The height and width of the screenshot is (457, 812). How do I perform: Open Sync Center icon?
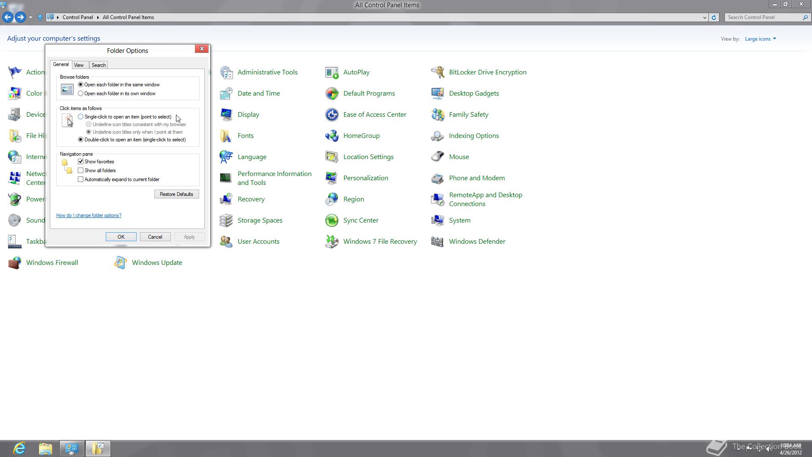coord(332,220)
